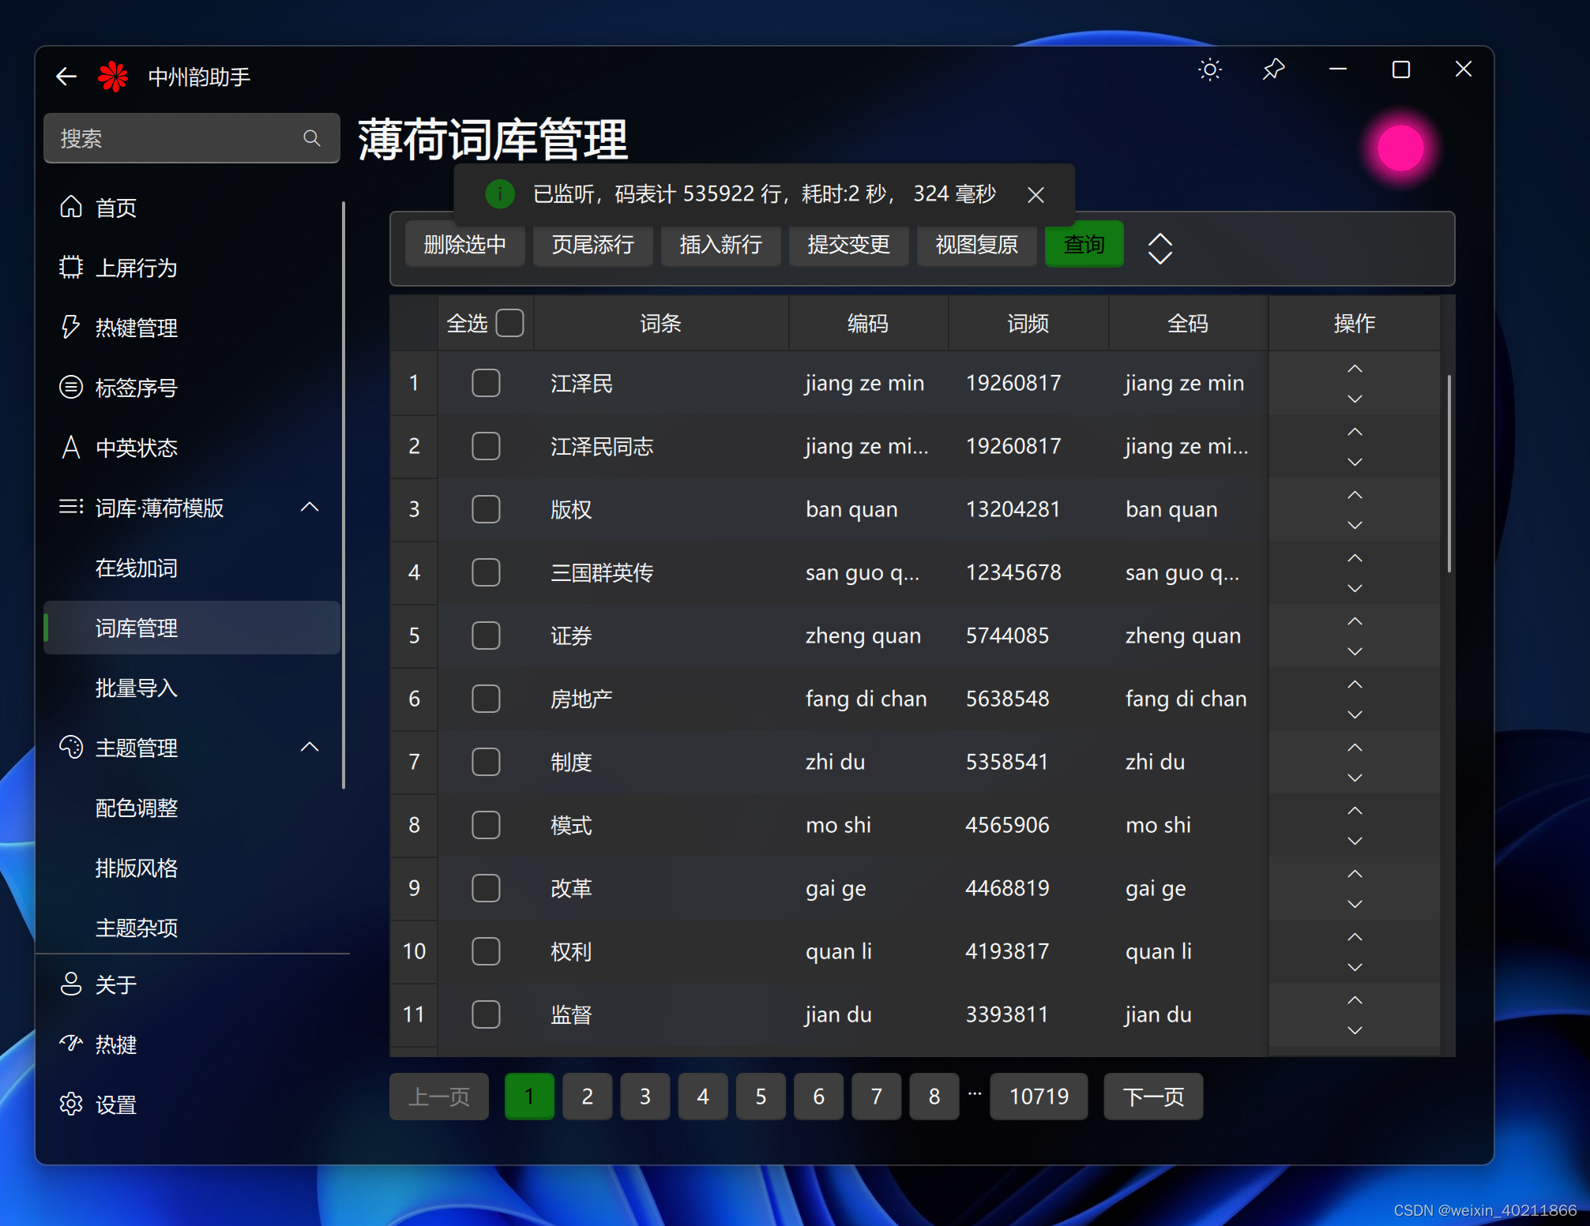The width and height of the screenshot is (1590, 1226).
Task: Check the box for row 版权
Action: coord(486,509)
